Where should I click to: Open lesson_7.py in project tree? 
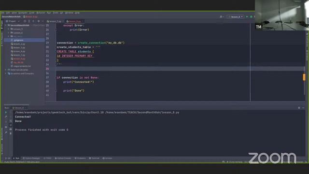tap(19, 55)
